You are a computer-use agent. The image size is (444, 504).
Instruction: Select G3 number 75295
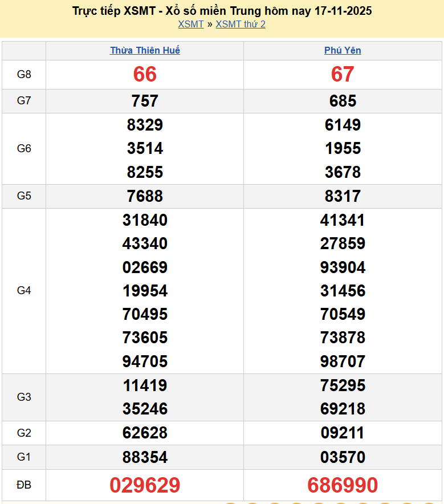[343, 385]
